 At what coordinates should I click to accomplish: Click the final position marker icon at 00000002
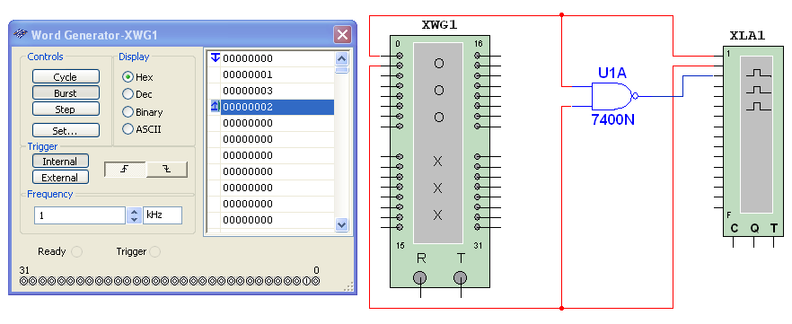pos(215,107)
